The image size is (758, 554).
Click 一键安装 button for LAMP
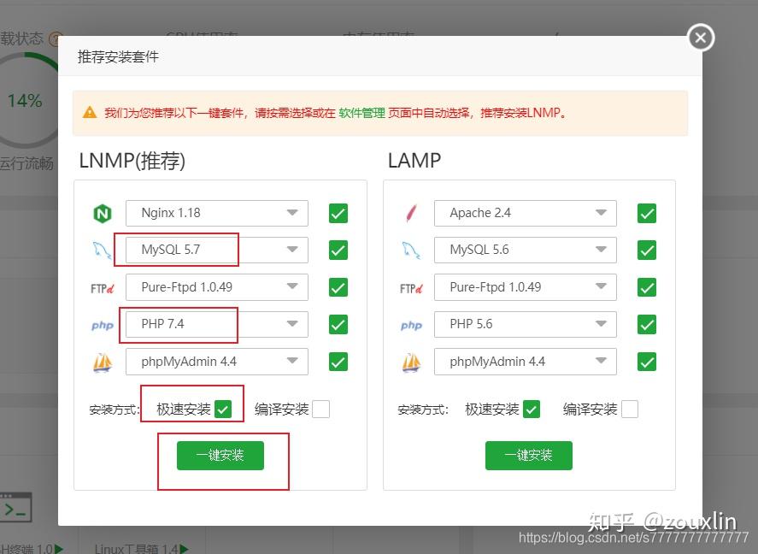(529, 456)
